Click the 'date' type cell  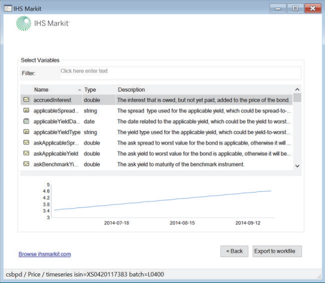tap(89, 121)
